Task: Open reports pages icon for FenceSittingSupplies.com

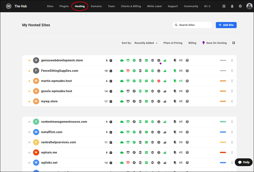Action: (175, 71)
